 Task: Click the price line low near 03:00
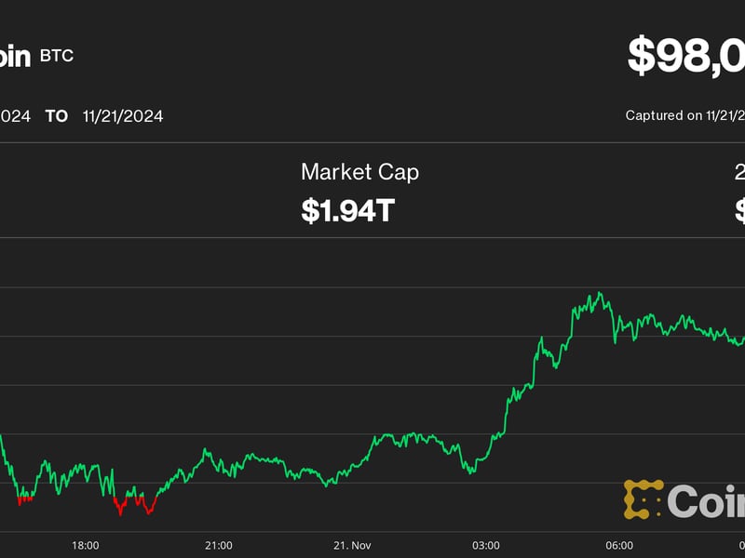pyautogui.click(x=472, y=471)
